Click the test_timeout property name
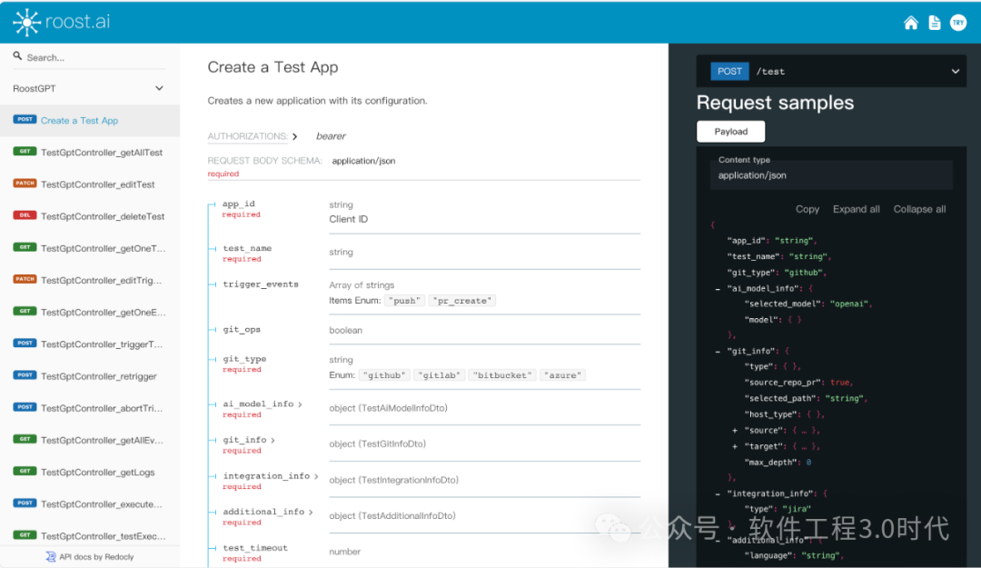 coord(255,547)
